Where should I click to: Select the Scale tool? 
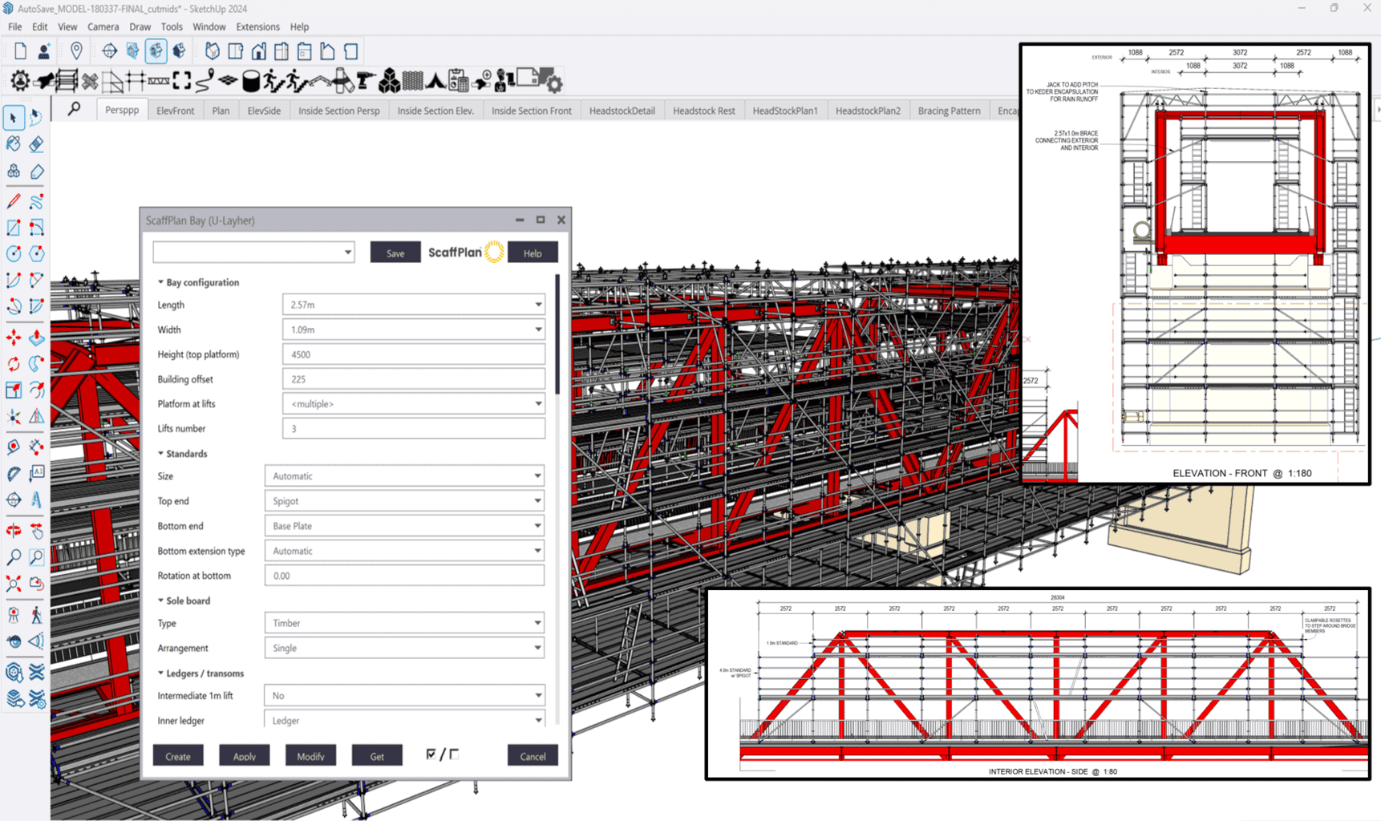[14, 390]
